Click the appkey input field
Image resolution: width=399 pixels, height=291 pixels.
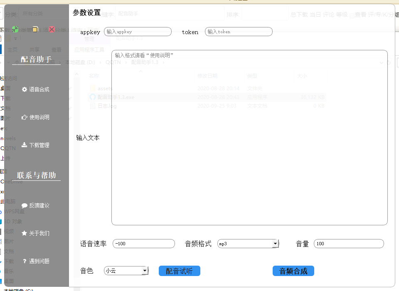pyautogui.click(x=137, y=31)
